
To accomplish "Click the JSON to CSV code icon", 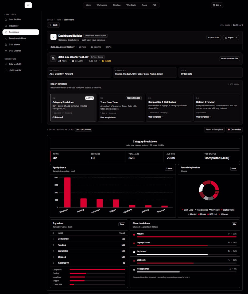I will [6, 71].
